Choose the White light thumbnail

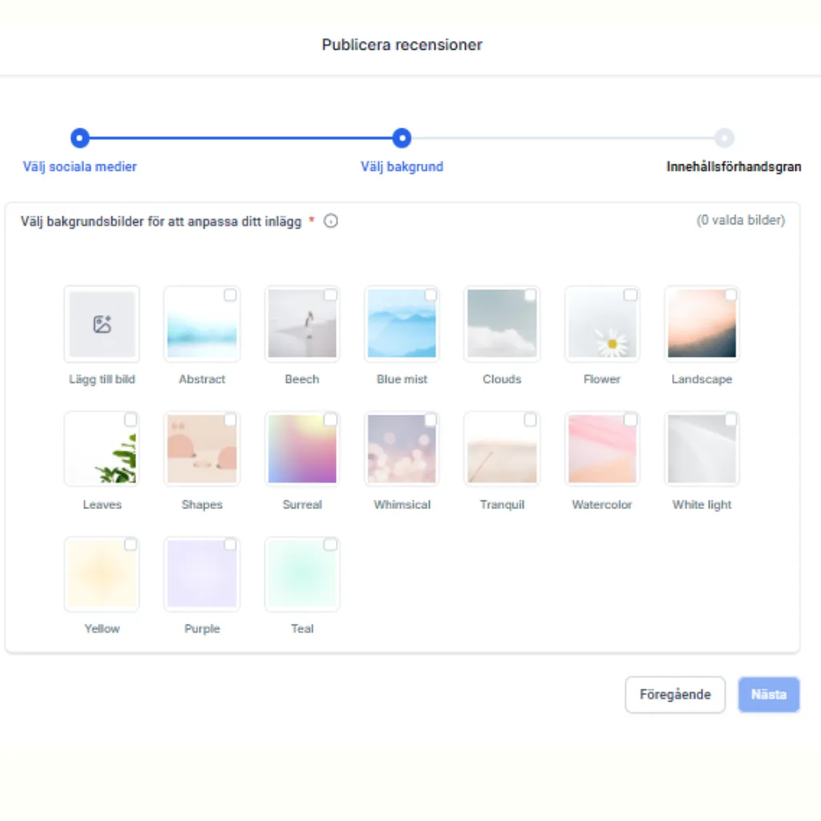[x=702, y=449]
